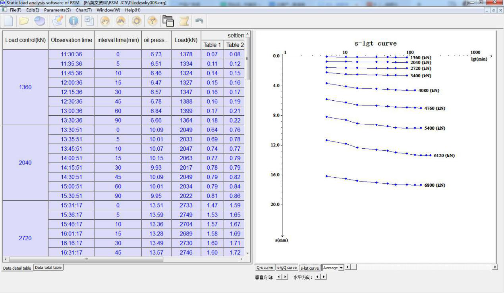Click the left arrow beside 垂直方向
504x293 pixels.
click(x=278, y=277)
